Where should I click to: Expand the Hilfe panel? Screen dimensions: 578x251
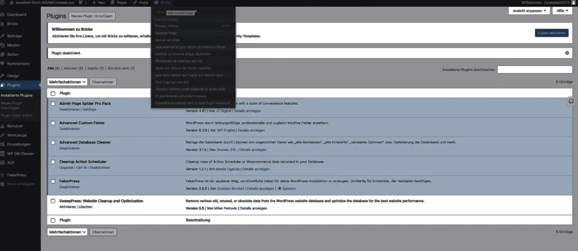click(562, 11)
